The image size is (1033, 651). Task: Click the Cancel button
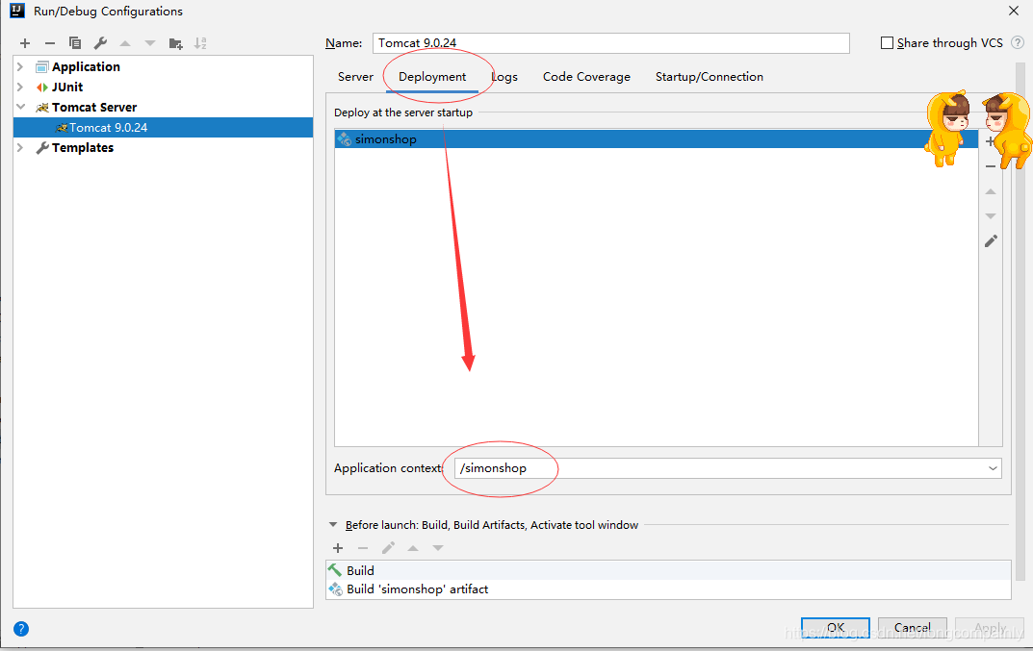click(x=913, y=627)
